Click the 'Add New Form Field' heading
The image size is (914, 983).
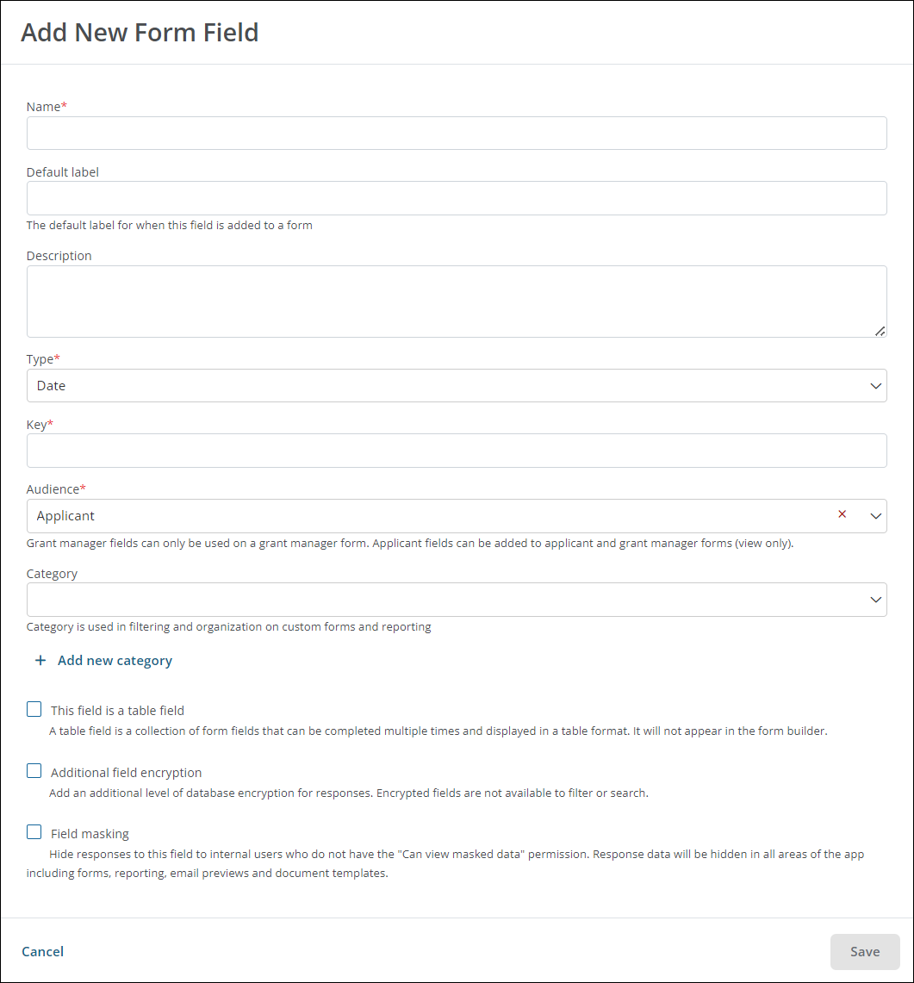140,33
